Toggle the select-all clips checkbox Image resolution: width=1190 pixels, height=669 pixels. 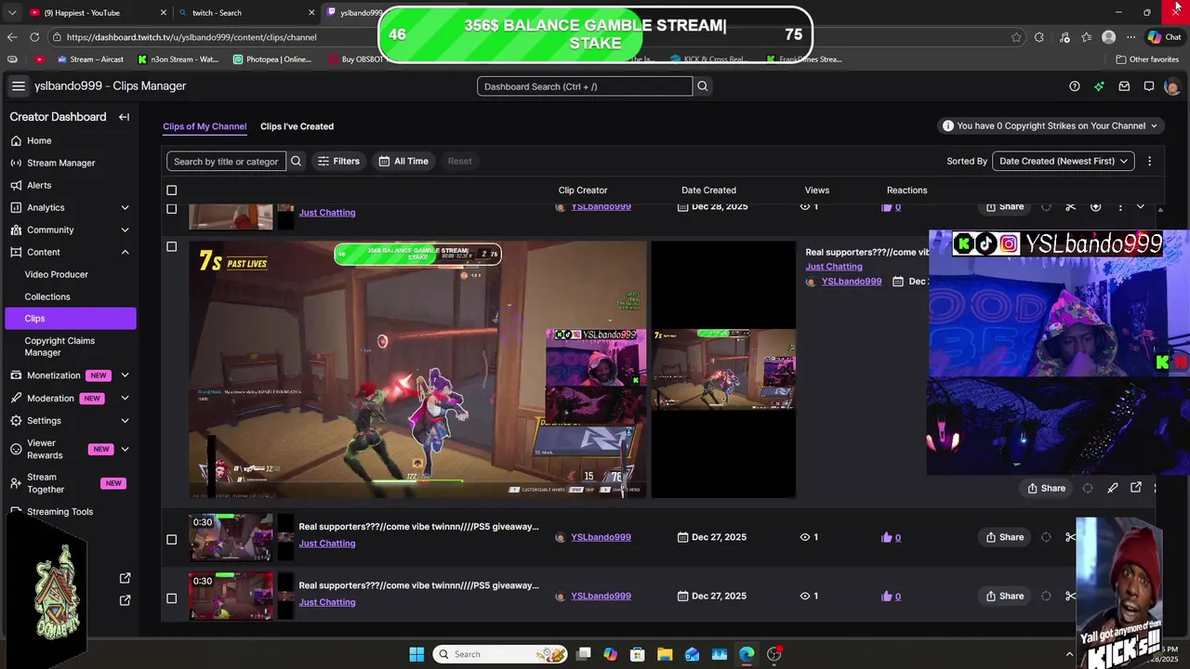click(171, 190)
